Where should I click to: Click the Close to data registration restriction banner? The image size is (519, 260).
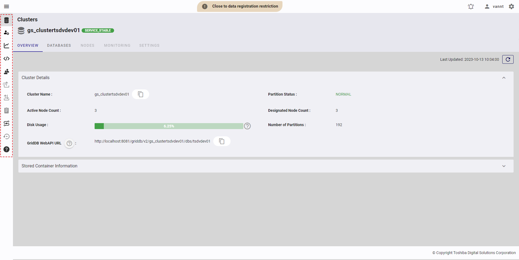point(239,6)
